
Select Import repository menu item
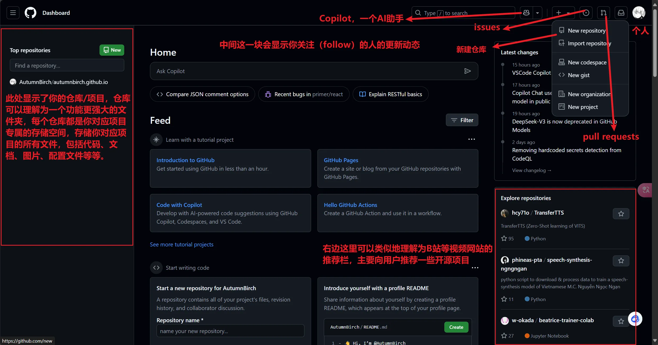pos(590,43)
